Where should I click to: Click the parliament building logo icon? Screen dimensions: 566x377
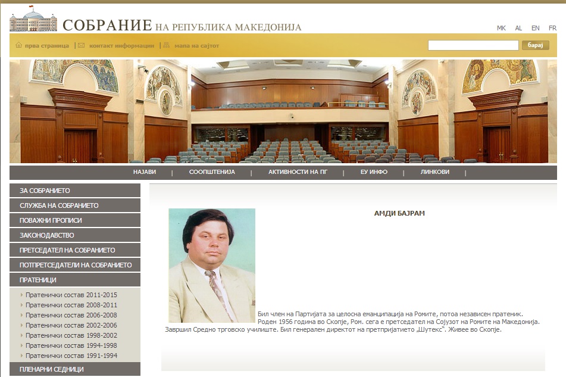click(x=33, y=21)
